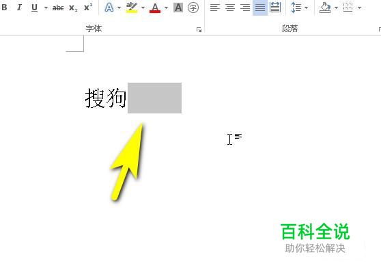Expand borders dropdown arrow
This screenshot has width=381, height=276.
coord(359,8)
